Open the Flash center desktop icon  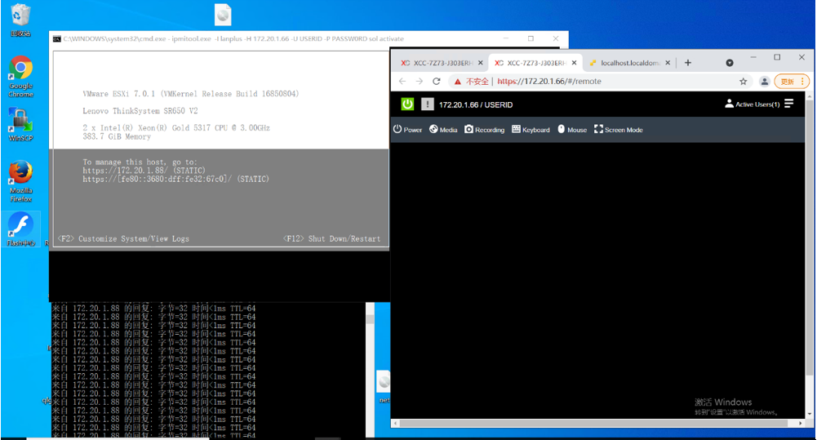coord(20,229)
